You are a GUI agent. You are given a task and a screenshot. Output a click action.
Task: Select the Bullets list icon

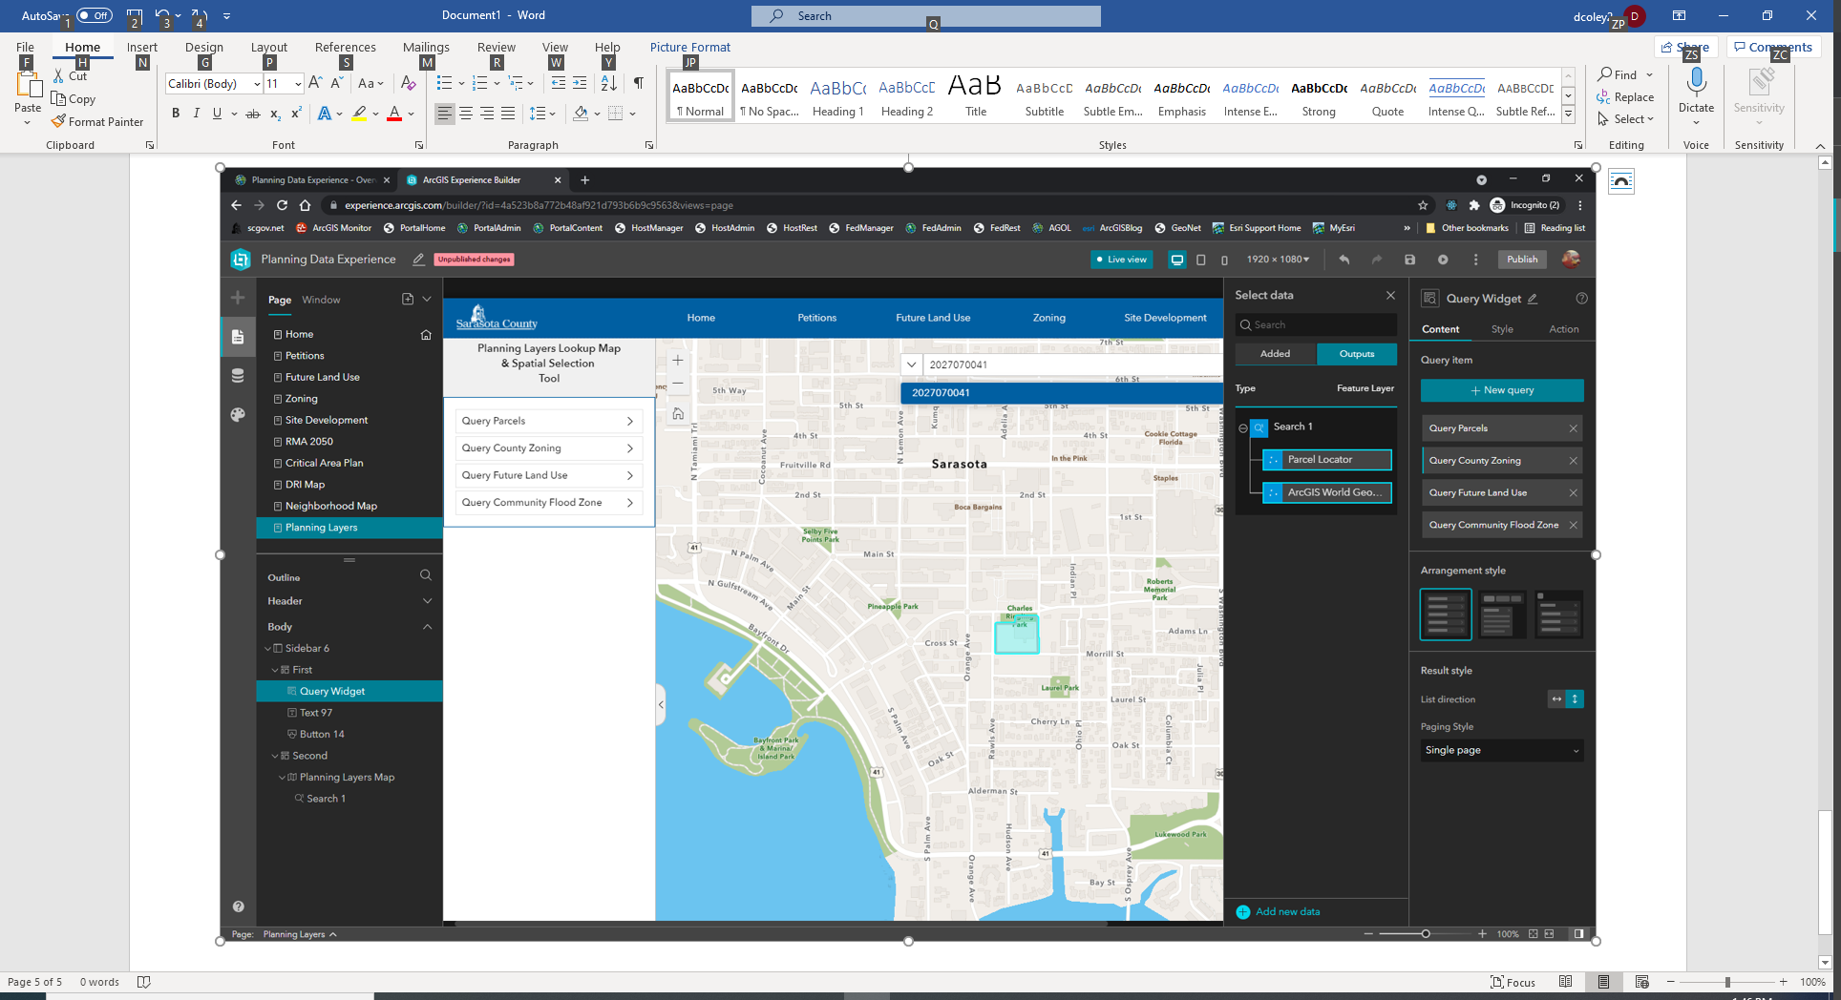pos(444,84)
